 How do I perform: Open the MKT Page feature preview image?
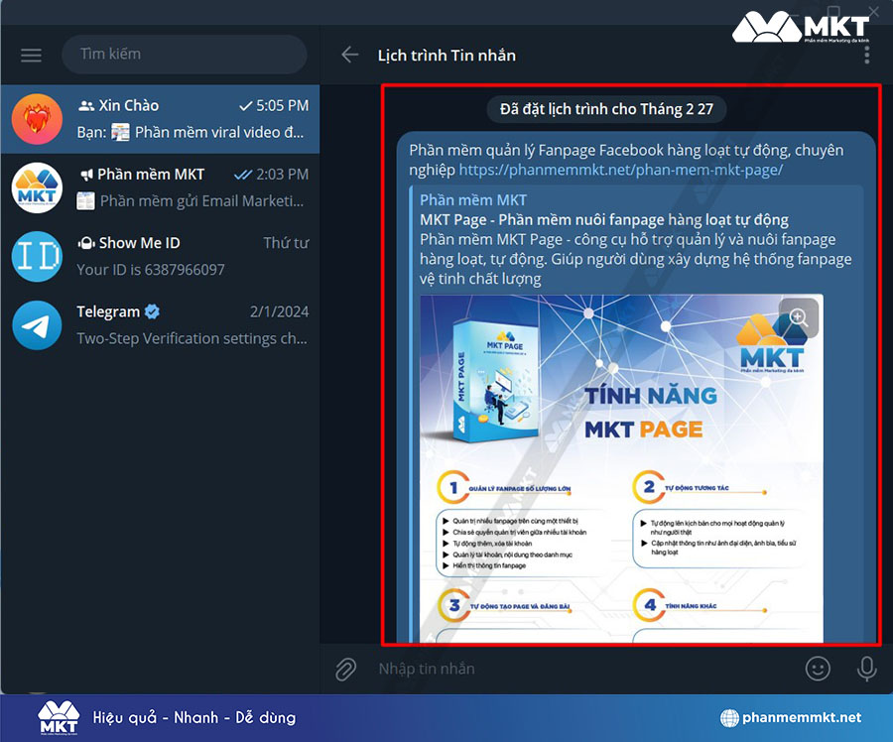(x=621, y=468)
